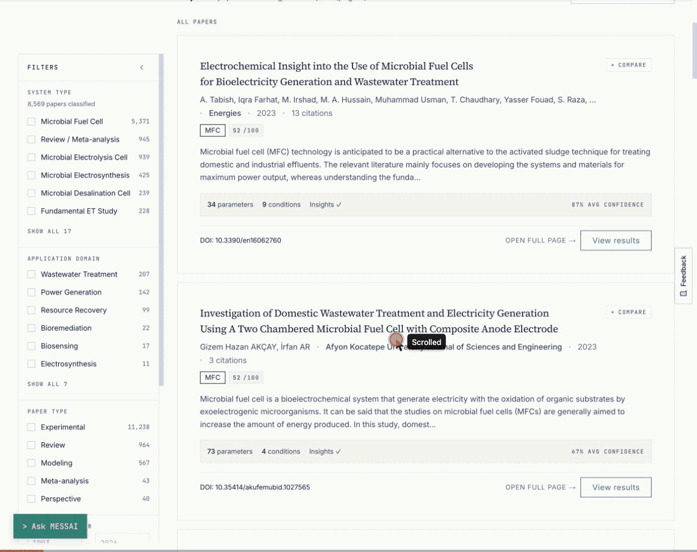
Task: View results for the Energies 2023 paper
Action: point(616,240)
